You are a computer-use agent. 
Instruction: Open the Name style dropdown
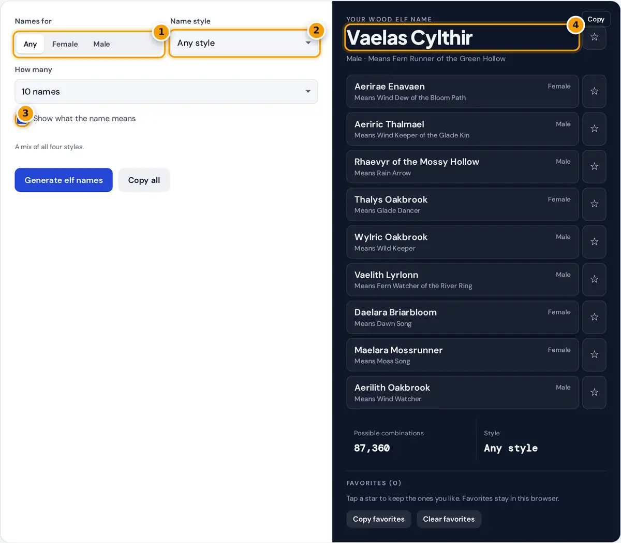[244, 43]
